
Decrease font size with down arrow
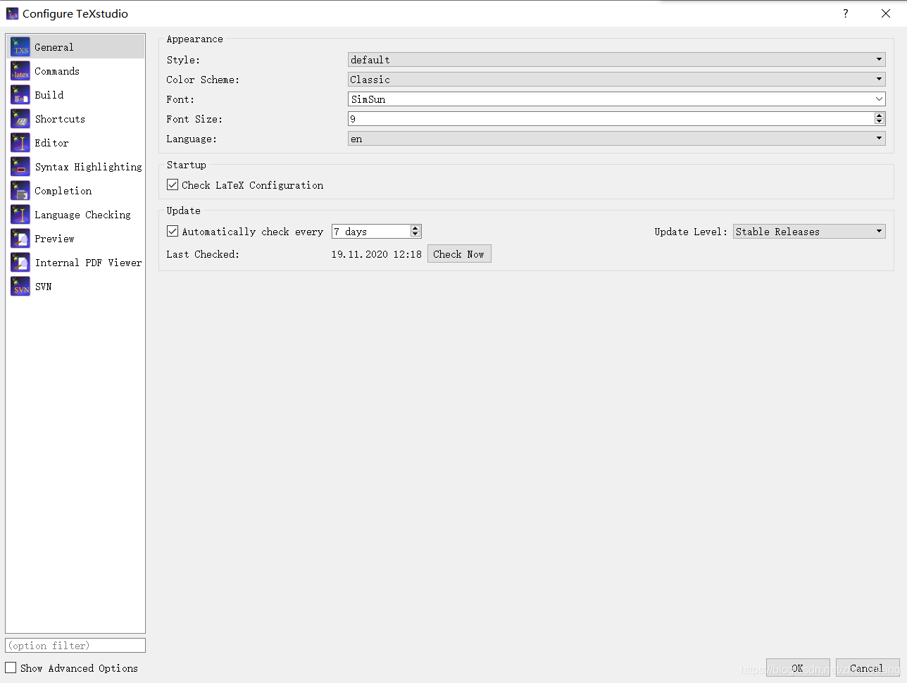880,122
